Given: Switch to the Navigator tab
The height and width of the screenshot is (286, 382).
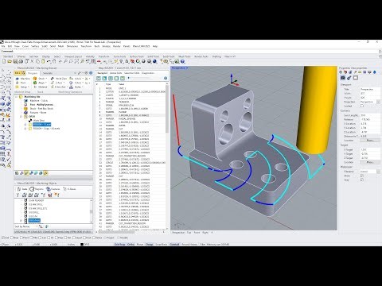Looking at the screenshot, I should [x=103, y=73].
